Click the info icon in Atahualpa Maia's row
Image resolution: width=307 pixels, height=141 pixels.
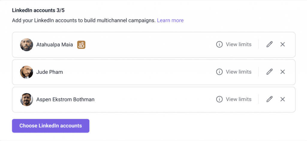219,45
